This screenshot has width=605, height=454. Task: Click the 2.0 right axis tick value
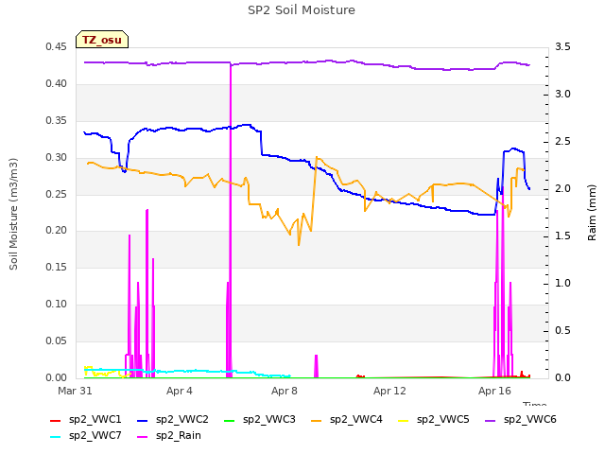click(562, 189)
